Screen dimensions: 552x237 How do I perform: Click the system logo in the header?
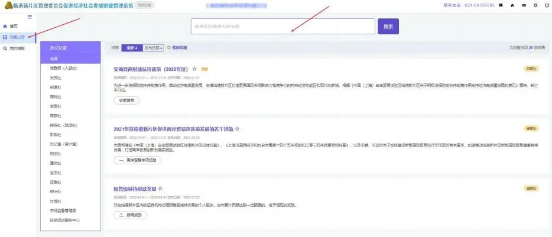click(x=8, y=6)
